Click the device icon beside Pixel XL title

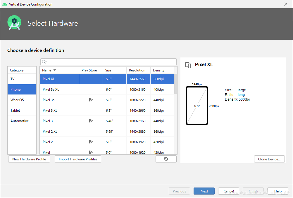coord(188,65)
